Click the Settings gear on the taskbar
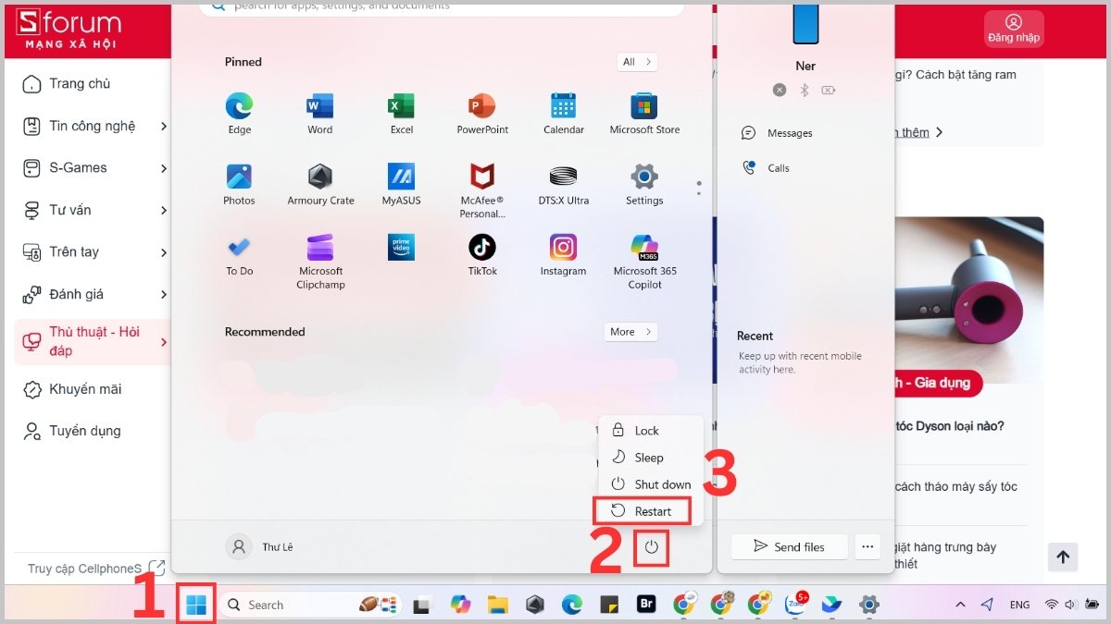This screenshot has height=624, width=1111. pyautogui.click(x=868, y=605)
